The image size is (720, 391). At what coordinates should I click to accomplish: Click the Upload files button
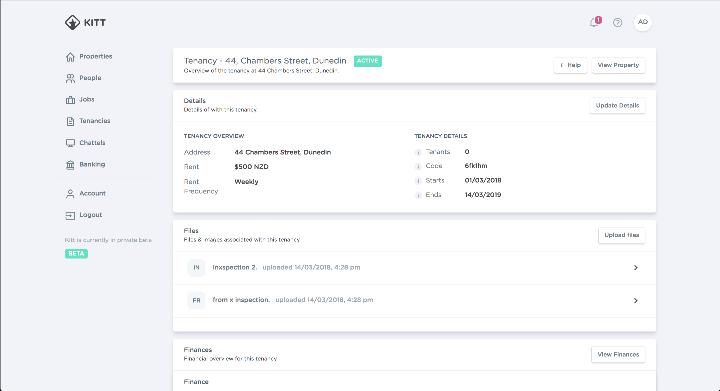click(622, 235)
